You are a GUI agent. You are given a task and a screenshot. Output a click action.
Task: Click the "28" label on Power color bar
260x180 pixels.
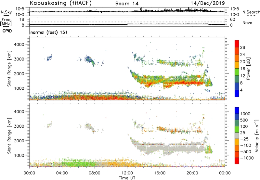pos(242,47)
